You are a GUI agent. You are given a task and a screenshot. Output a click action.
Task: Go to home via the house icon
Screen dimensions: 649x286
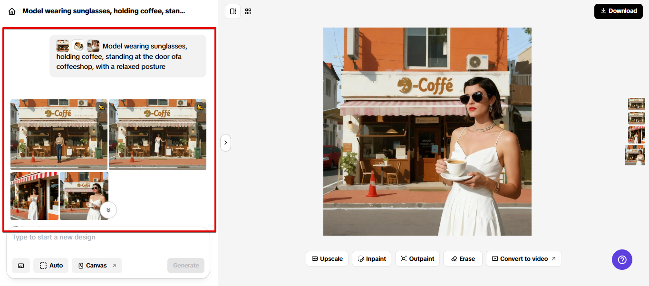pos(12,11)
